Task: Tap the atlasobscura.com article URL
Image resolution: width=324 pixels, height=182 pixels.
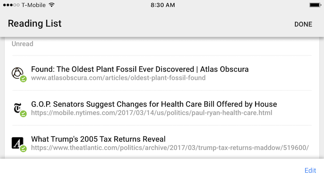Action: coord(118,78)
